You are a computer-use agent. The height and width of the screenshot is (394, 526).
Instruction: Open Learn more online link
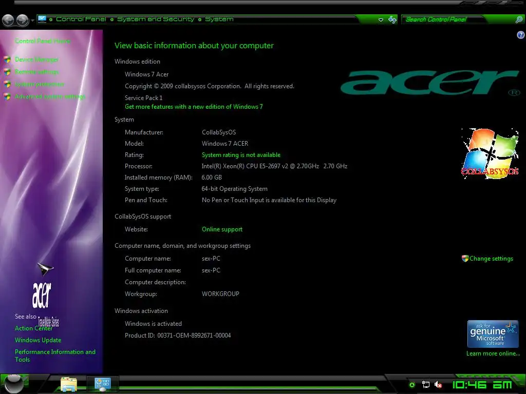coord(493,353)
